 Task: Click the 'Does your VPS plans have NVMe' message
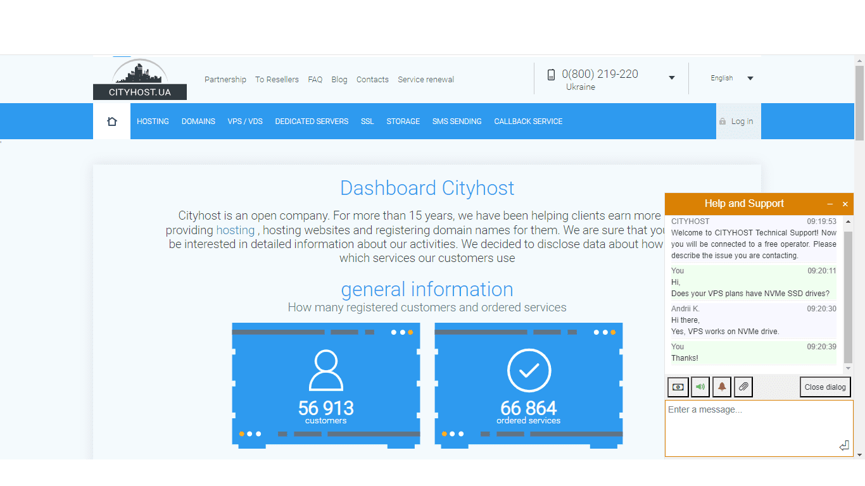point(750,294)
